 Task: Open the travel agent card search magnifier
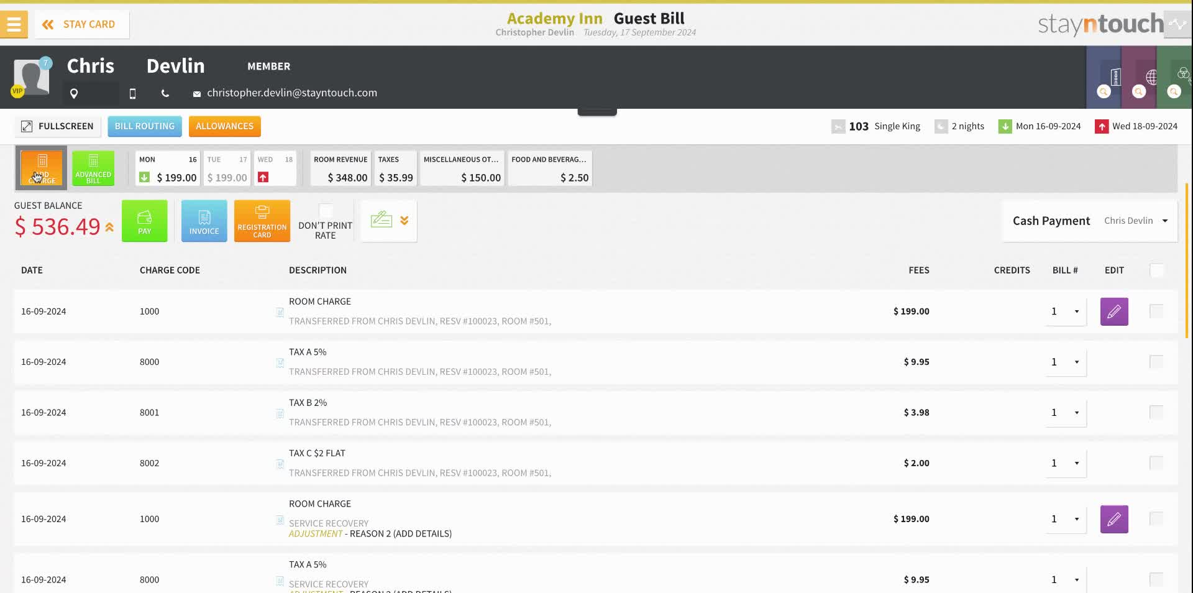1139,91
